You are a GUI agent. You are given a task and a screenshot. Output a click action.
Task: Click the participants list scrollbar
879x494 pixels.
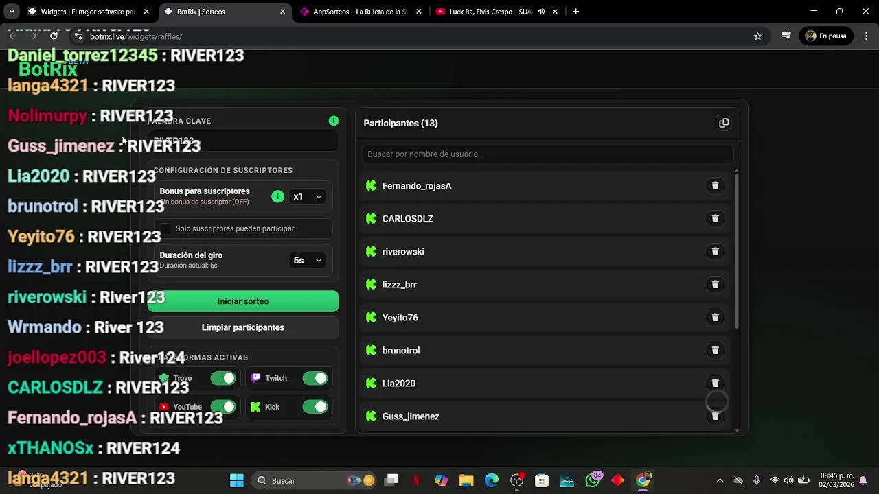737,250
